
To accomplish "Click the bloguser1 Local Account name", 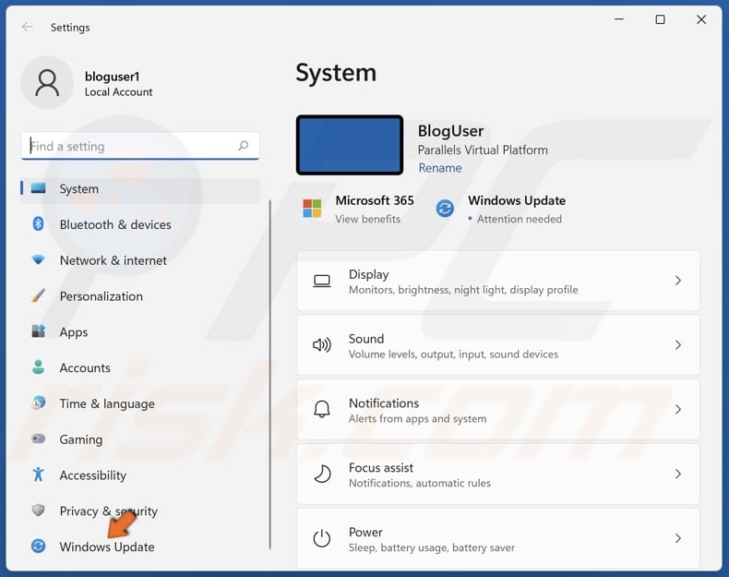I will coord(118,84).
